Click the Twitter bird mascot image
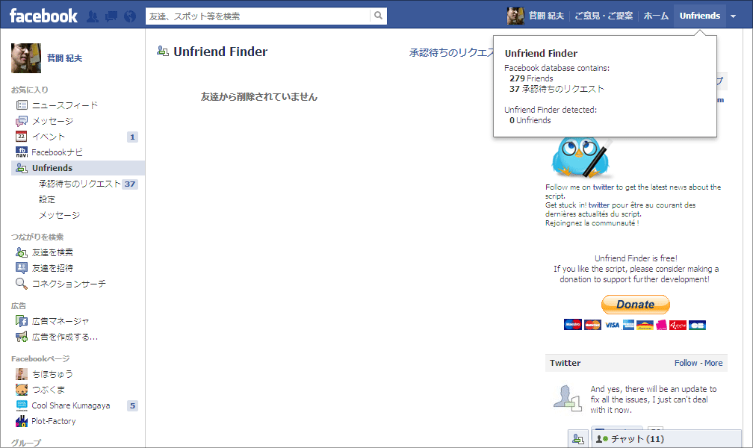Viewport: 753px width, 448px height. (x=583, y=158)
